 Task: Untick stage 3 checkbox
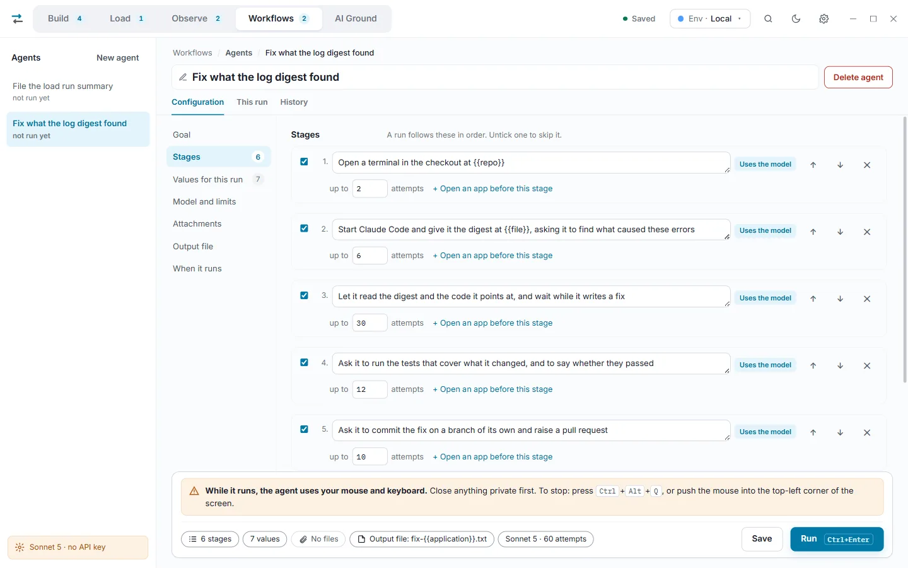304,295
